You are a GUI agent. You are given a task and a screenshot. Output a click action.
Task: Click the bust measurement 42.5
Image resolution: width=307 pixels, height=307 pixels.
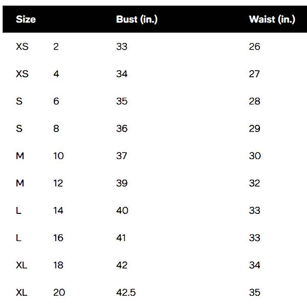(126, 293)
